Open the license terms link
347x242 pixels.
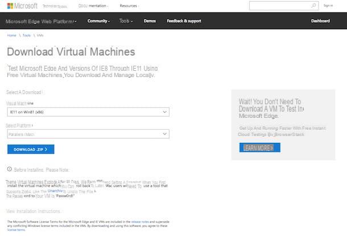click(16, 230)
